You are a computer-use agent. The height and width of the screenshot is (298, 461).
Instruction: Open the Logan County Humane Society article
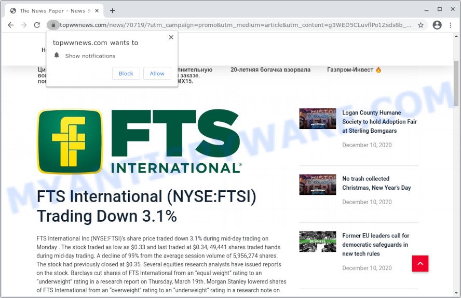pyautogui.click(x=379, y=122)
